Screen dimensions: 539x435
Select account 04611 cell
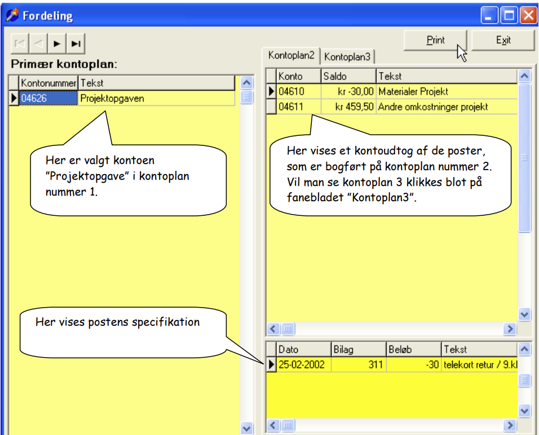point(299,106)
